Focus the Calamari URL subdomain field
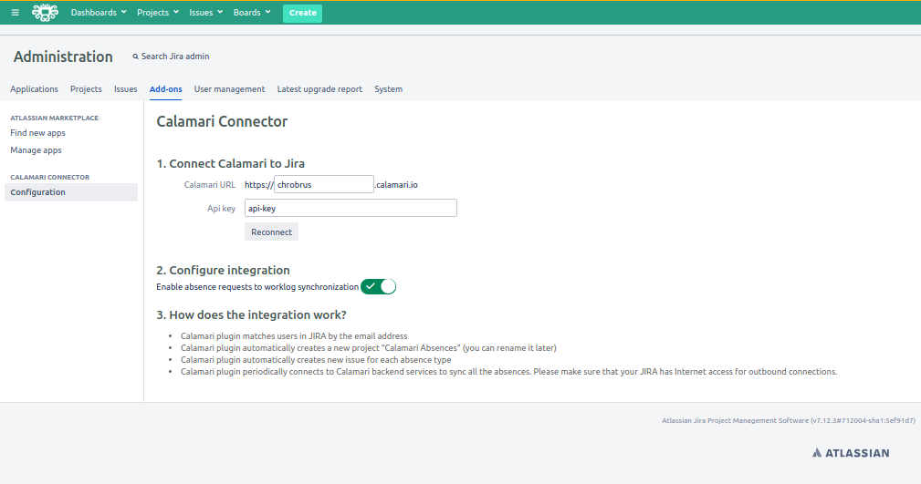This screenshot has height=484, width=921. [x=324, y=184]
